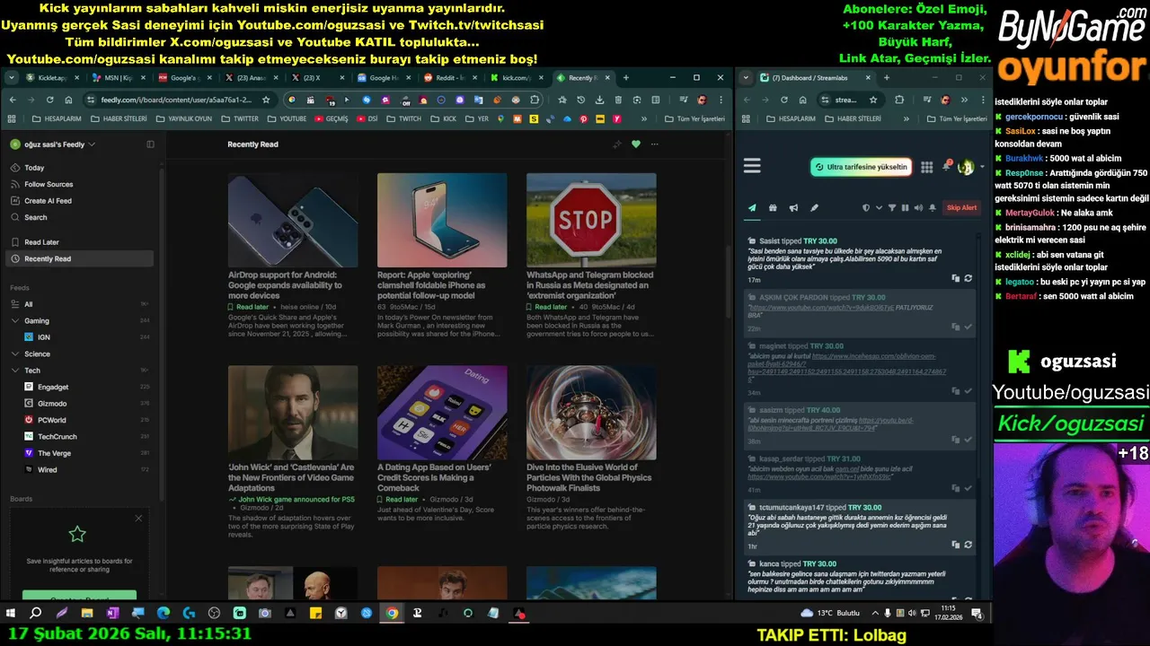Viewport: 1150px width, 646px height.
Task: Open the Feedly three-dot options menu
Action: (655, 144)
